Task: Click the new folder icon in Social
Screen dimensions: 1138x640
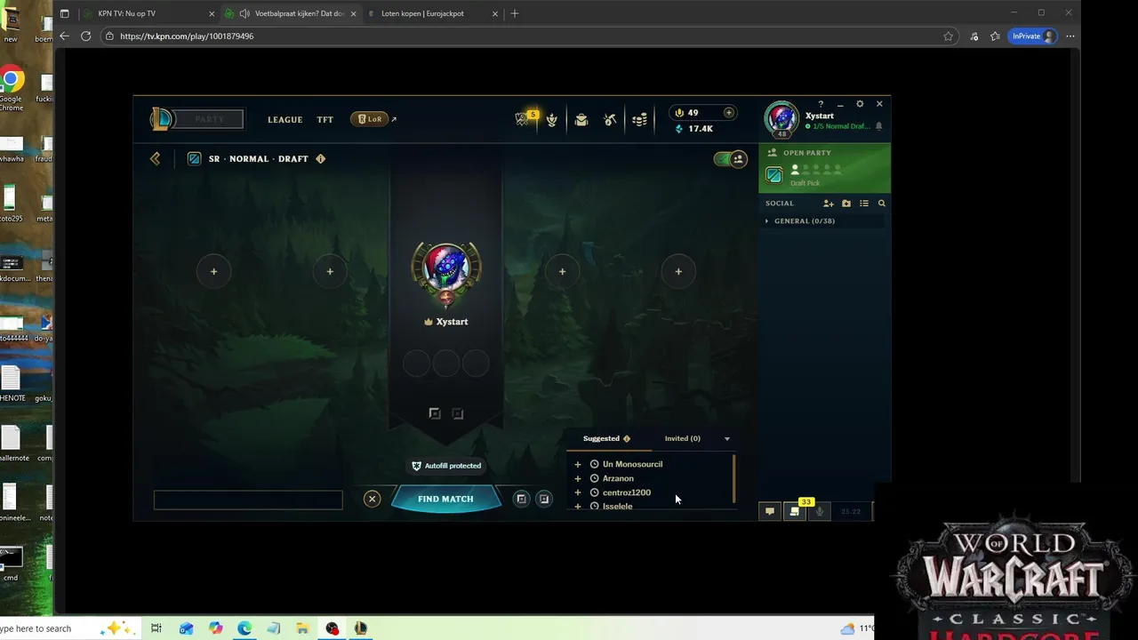Action: (x=846, y=204)
